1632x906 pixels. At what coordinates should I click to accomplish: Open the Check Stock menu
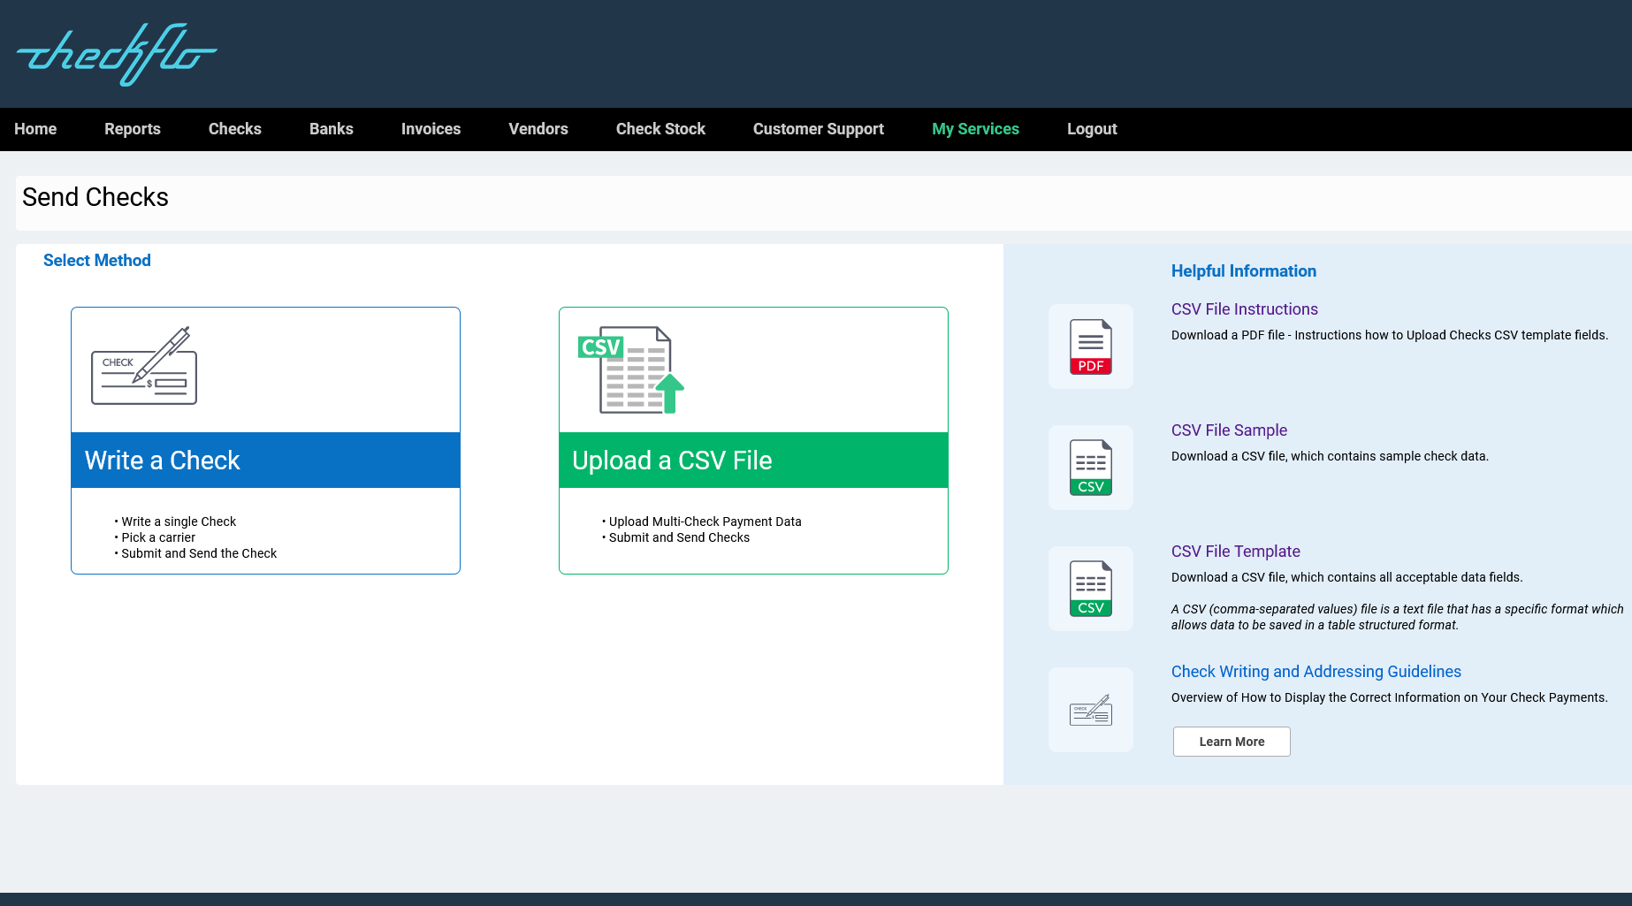point(660,129)
